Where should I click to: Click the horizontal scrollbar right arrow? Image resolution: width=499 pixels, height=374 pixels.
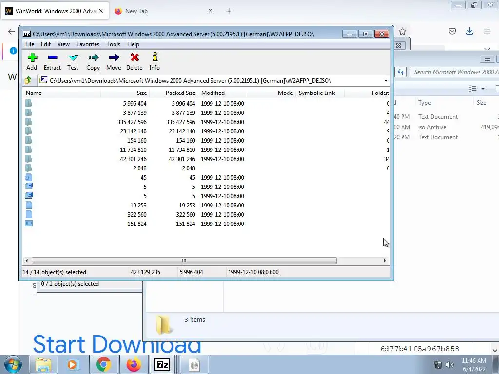[385, 261]
